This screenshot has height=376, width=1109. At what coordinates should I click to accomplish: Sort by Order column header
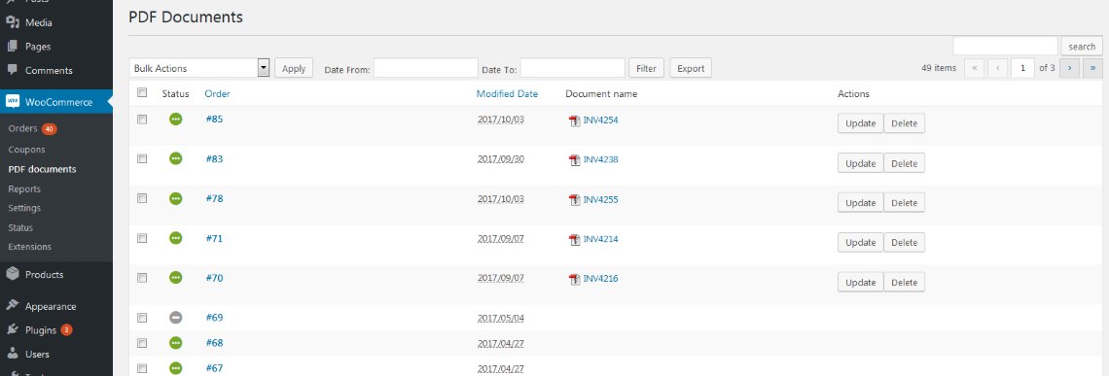[217, 94]
